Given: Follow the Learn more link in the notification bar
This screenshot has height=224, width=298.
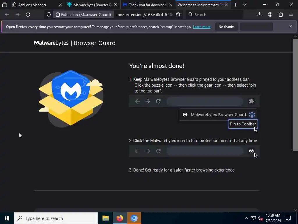Looking at the screenshot, I should 202,27.
